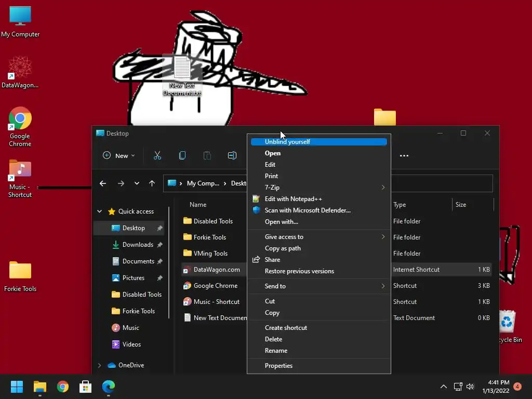Click the Paste clipboard icon in the toolbar
The width and height of the screenshot is (532, 399).
click(207, 155)
